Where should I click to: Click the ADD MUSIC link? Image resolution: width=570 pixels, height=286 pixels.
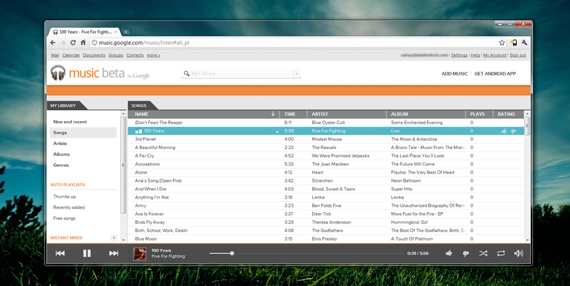[454, 73]
